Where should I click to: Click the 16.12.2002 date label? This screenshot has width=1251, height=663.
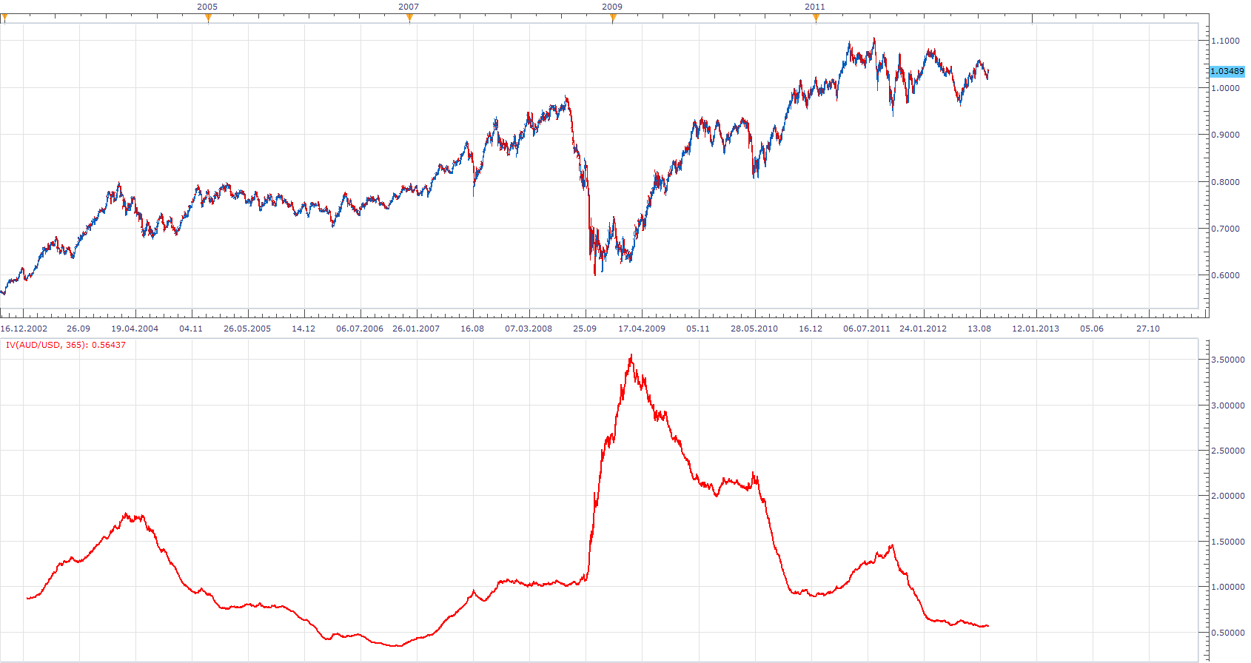coord(24,329)
